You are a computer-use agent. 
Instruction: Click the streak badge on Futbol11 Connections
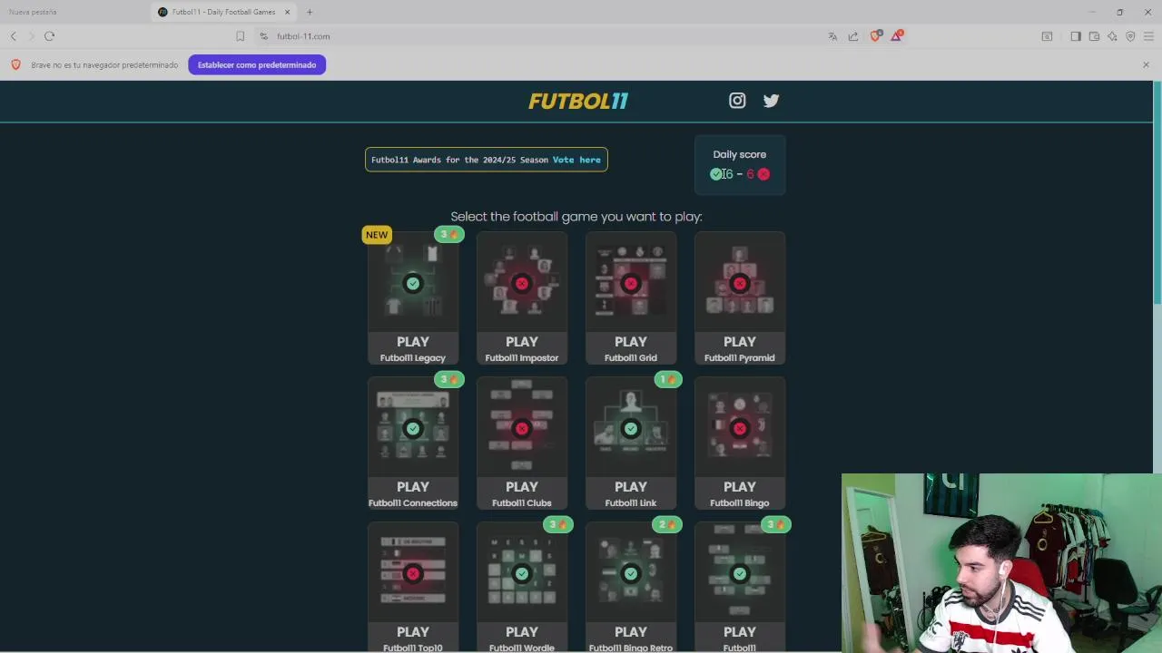coord(449,379)
